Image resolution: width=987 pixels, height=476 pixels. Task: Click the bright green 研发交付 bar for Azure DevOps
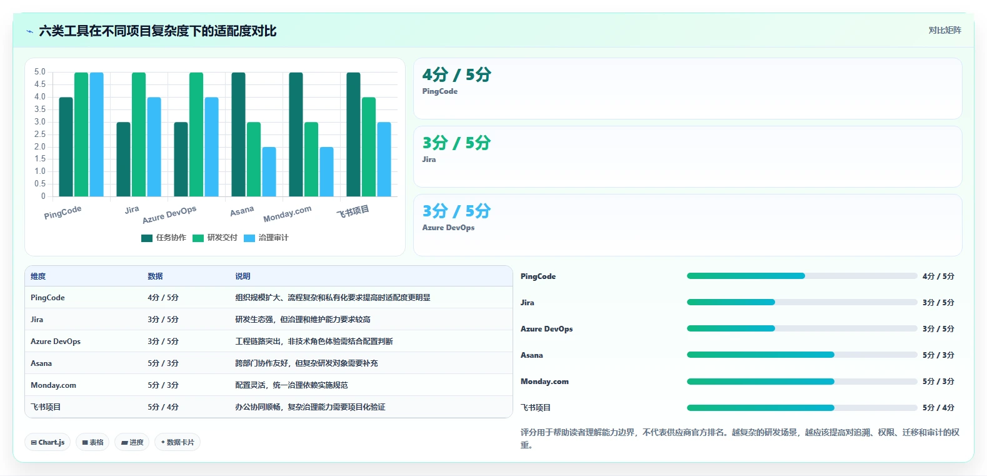196,134
